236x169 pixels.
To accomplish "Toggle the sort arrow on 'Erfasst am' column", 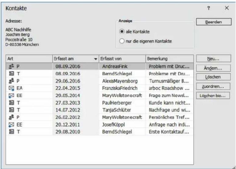I will pos(95,59).
